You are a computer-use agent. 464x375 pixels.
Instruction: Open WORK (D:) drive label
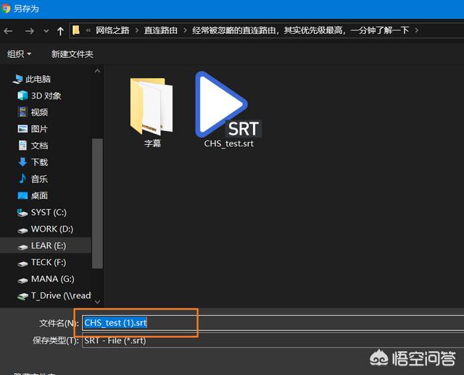tap(52, 229)
